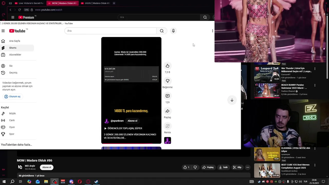Click the browser back arrow

click(x=10, y=10)
